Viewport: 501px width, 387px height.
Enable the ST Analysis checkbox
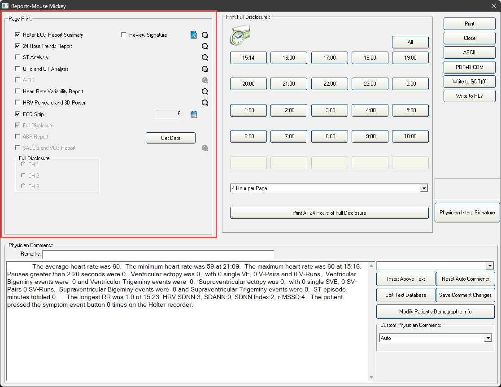coord(17,57)
